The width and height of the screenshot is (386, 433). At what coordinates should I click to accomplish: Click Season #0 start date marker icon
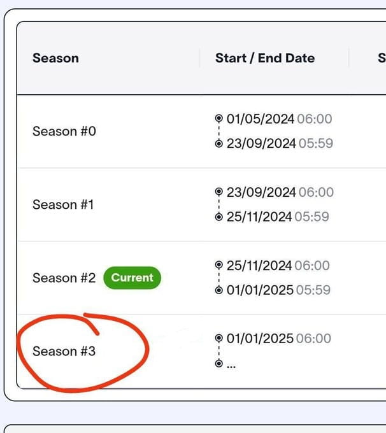coord(219,119)
